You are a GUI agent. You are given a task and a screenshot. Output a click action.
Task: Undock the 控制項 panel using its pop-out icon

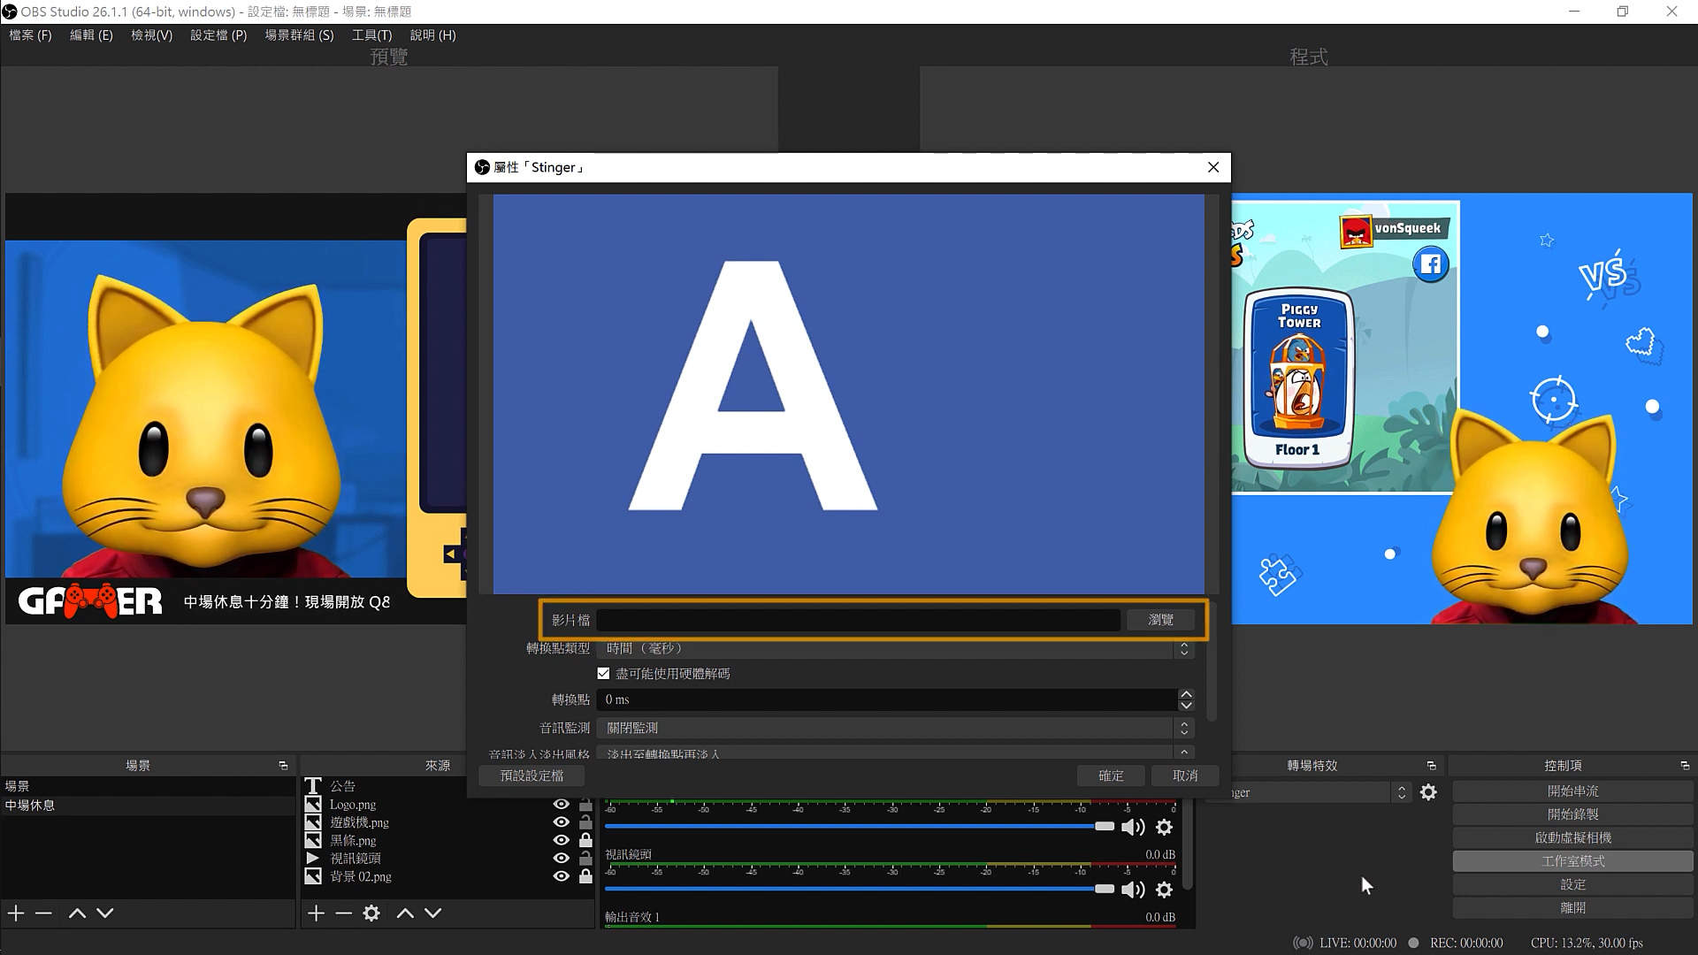click(x=1685, y=766)
